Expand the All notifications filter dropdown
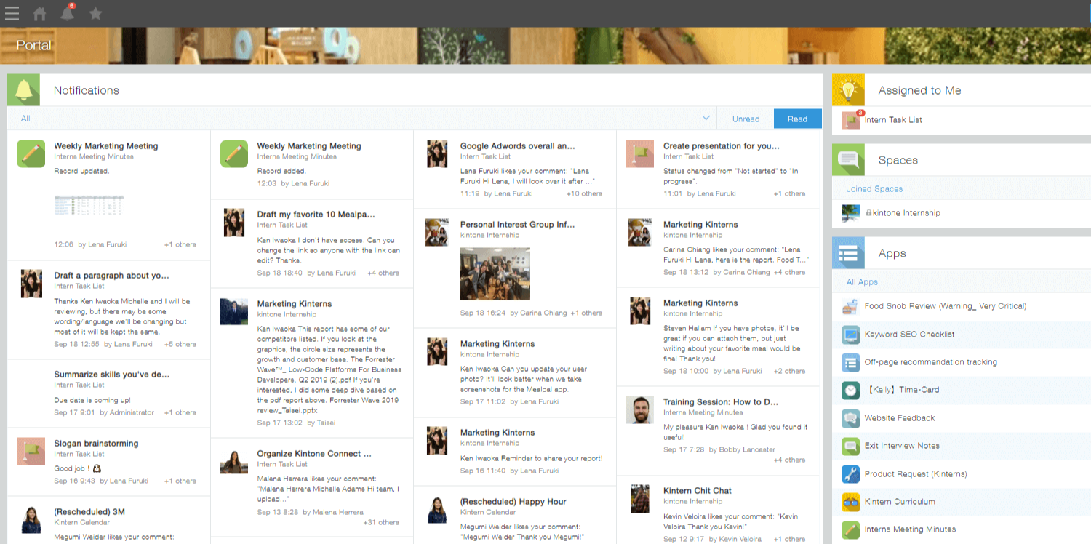This screenshot has height=544, width=1091. tap(706, 119)
